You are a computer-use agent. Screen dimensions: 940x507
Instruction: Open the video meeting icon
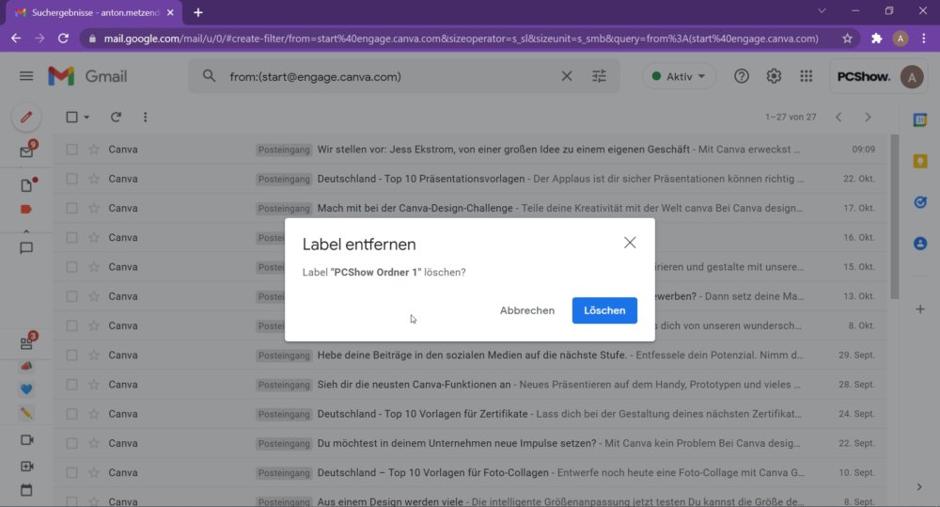click(x=26, y=440)
